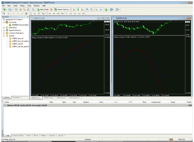Switch to the Account History tab
The height and width of the screenshot is (142, 194).
(x=18, y=135)
